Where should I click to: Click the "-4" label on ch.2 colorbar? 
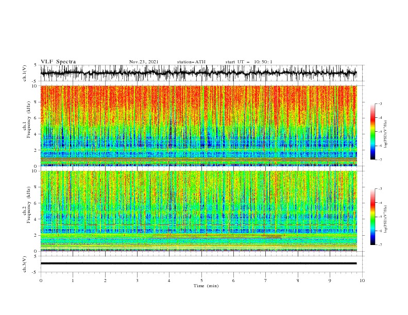380,203
